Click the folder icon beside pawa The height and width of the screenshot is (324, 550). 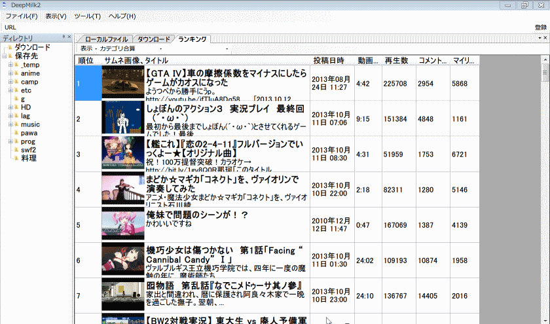[x=16, y=132]
